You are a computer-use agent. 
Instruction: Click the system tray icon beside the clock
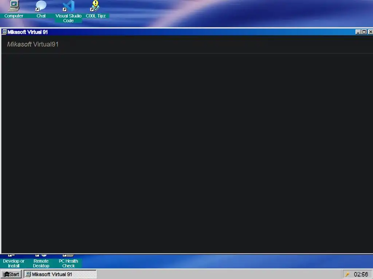347,275
